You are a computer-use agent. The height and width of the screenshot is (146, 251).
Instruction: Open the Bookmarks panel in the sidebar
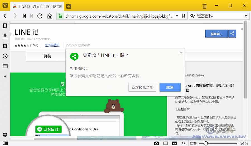pos(5,26)
